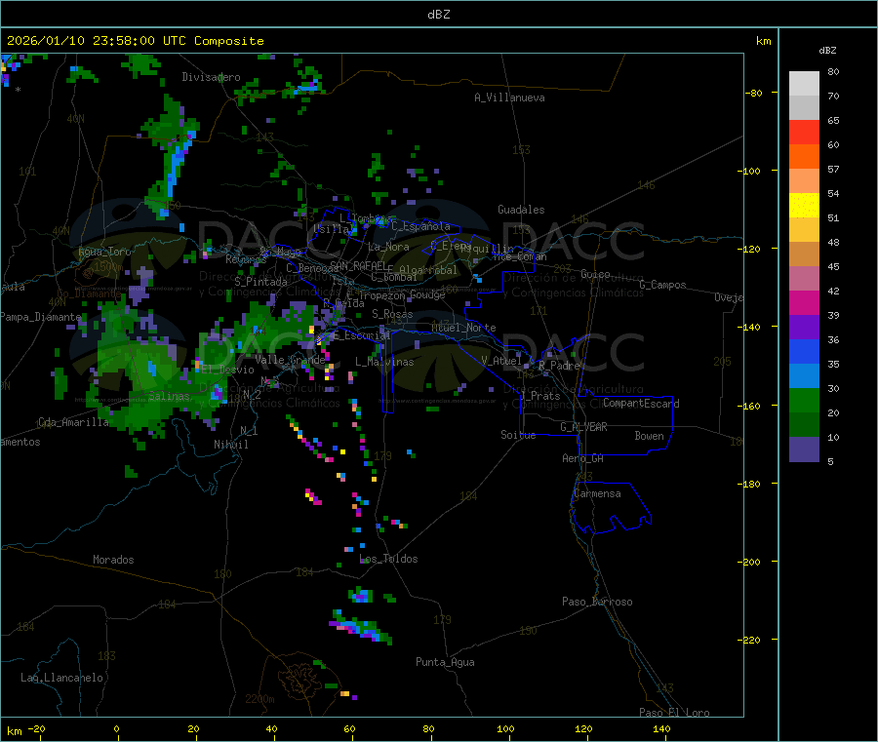The width and height of the screenshot is (878, 742).
Task: Click the dBZ title at top
Action: coord(438,15)
